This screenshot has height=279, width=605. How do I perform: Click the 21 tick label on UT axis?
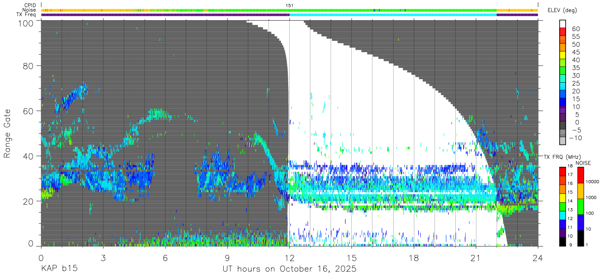pos(476,258)
